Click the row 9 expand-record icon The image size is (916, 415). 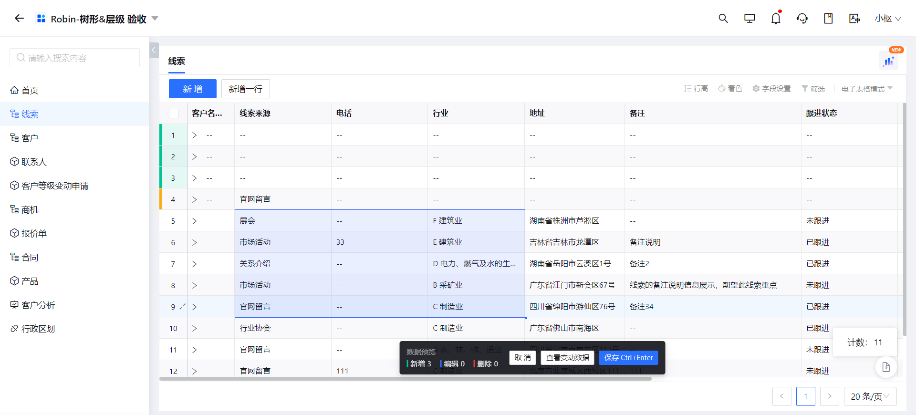(182, 307)
